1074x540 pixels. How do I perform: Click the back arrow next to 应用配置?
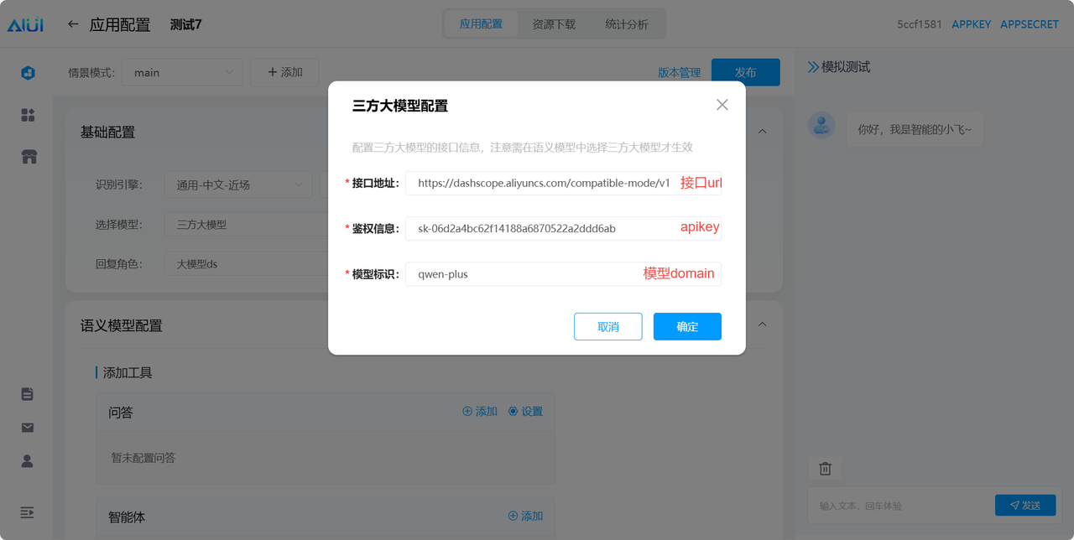tap(73, 24)
